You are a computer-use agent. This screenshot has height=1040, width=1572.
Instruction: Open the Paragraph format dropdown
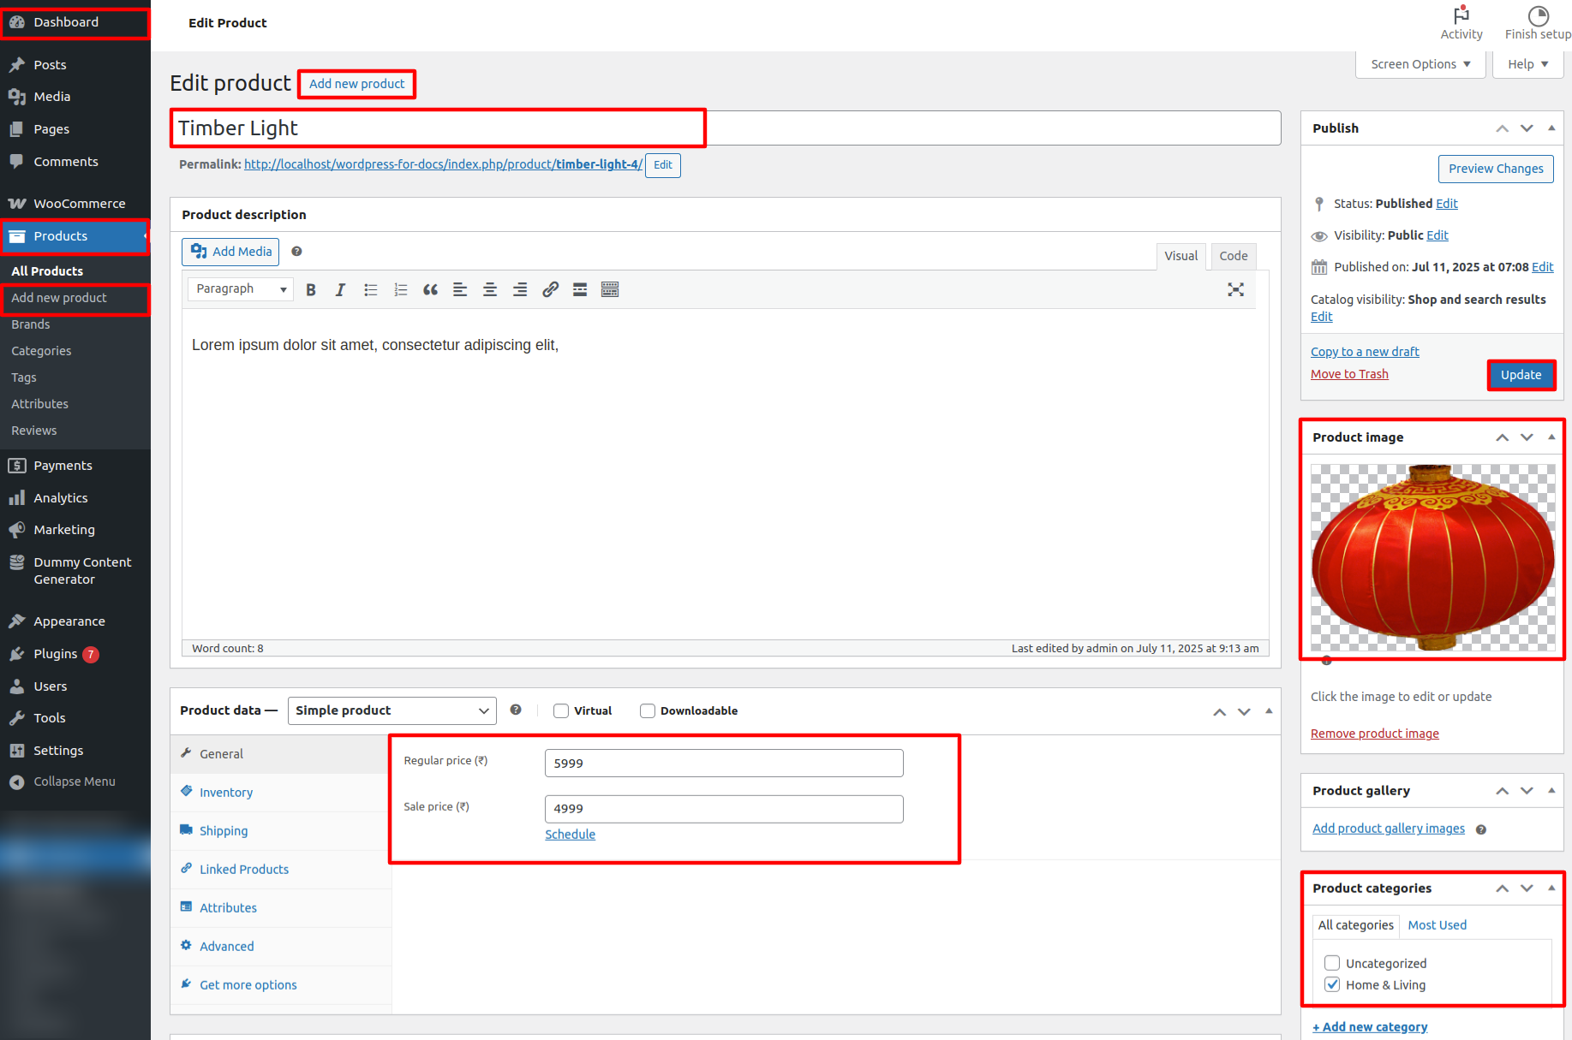(240, 289)
